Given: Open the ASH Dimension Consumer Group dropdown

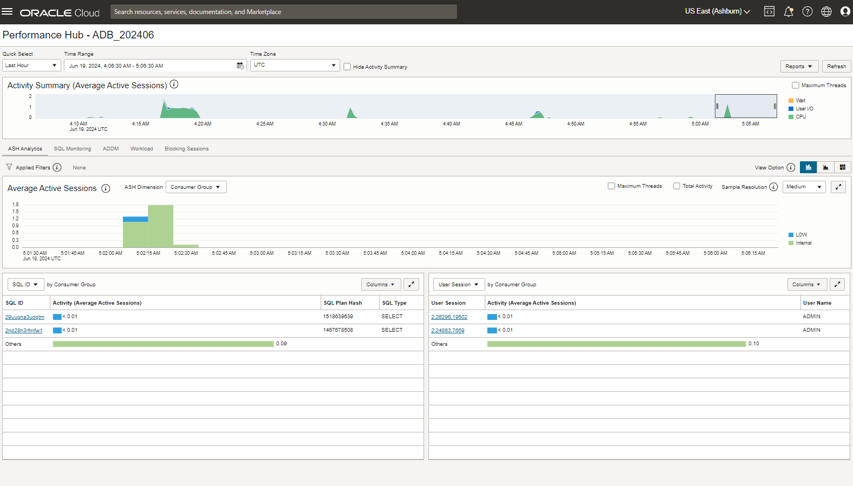Looking at the screenshot, I should coord(196,187).
